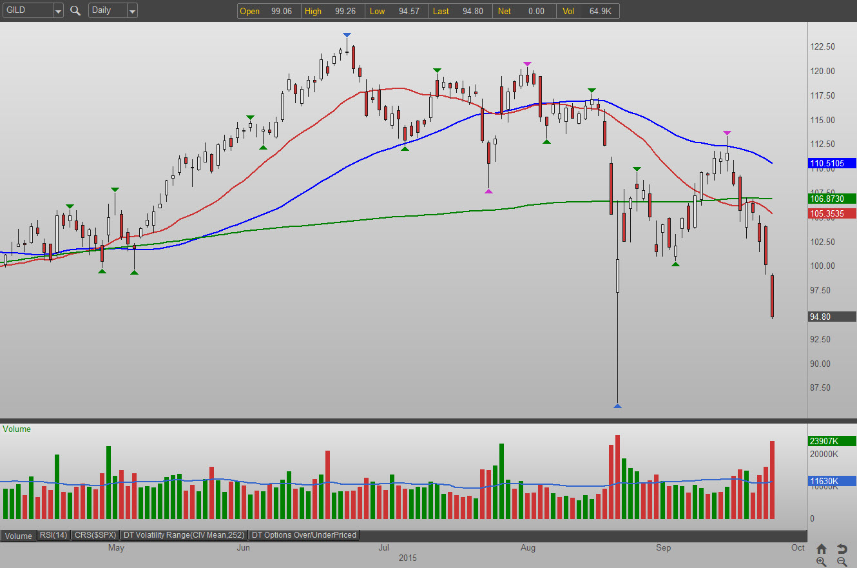Click the magenta marker below the late-July low
Screen dimensions: 857x568
488,191
